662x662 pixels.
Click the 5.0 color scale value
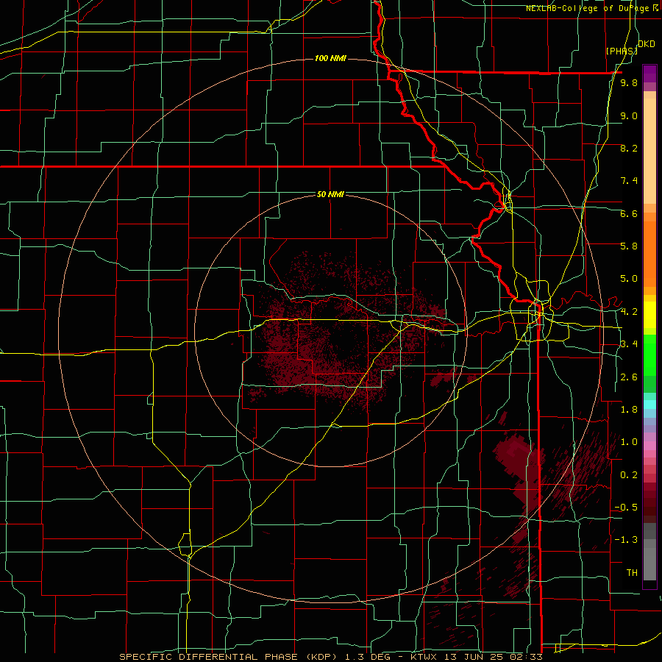coord(629,279)
